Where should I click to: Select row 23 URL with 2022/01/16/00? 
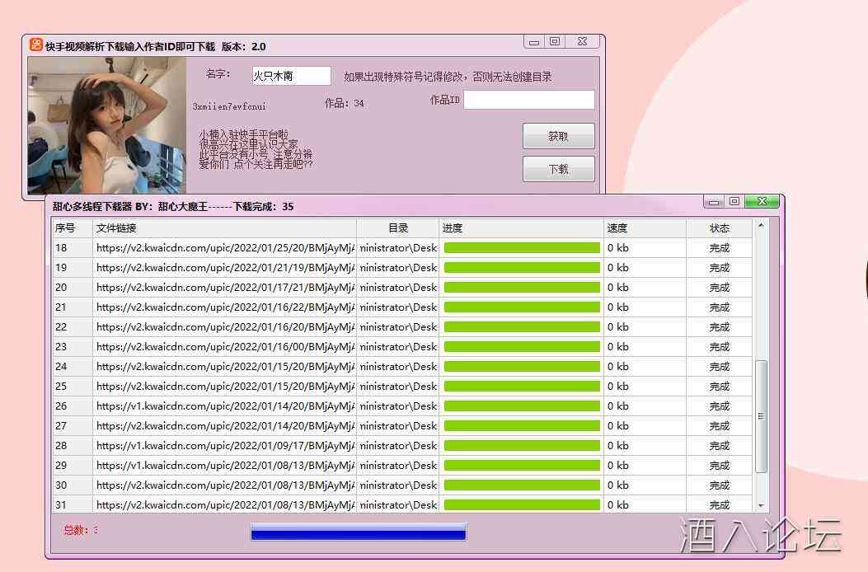pyautogui.click(x=225, y=347)
